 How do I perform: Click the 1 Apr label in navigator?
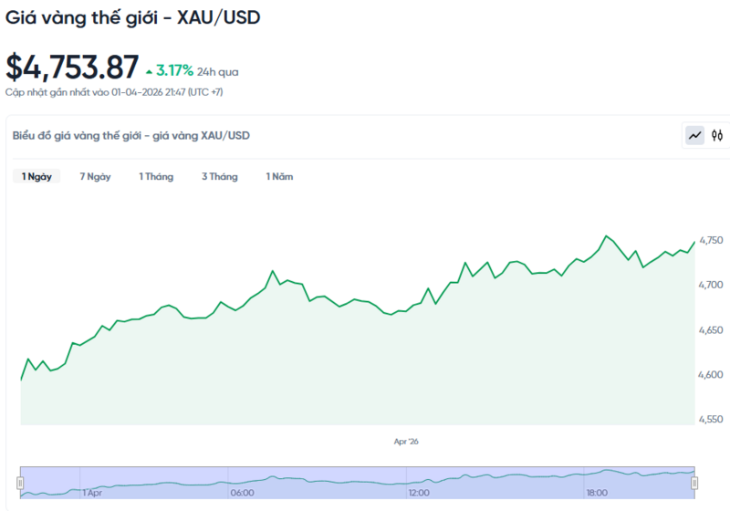(92, 493)
